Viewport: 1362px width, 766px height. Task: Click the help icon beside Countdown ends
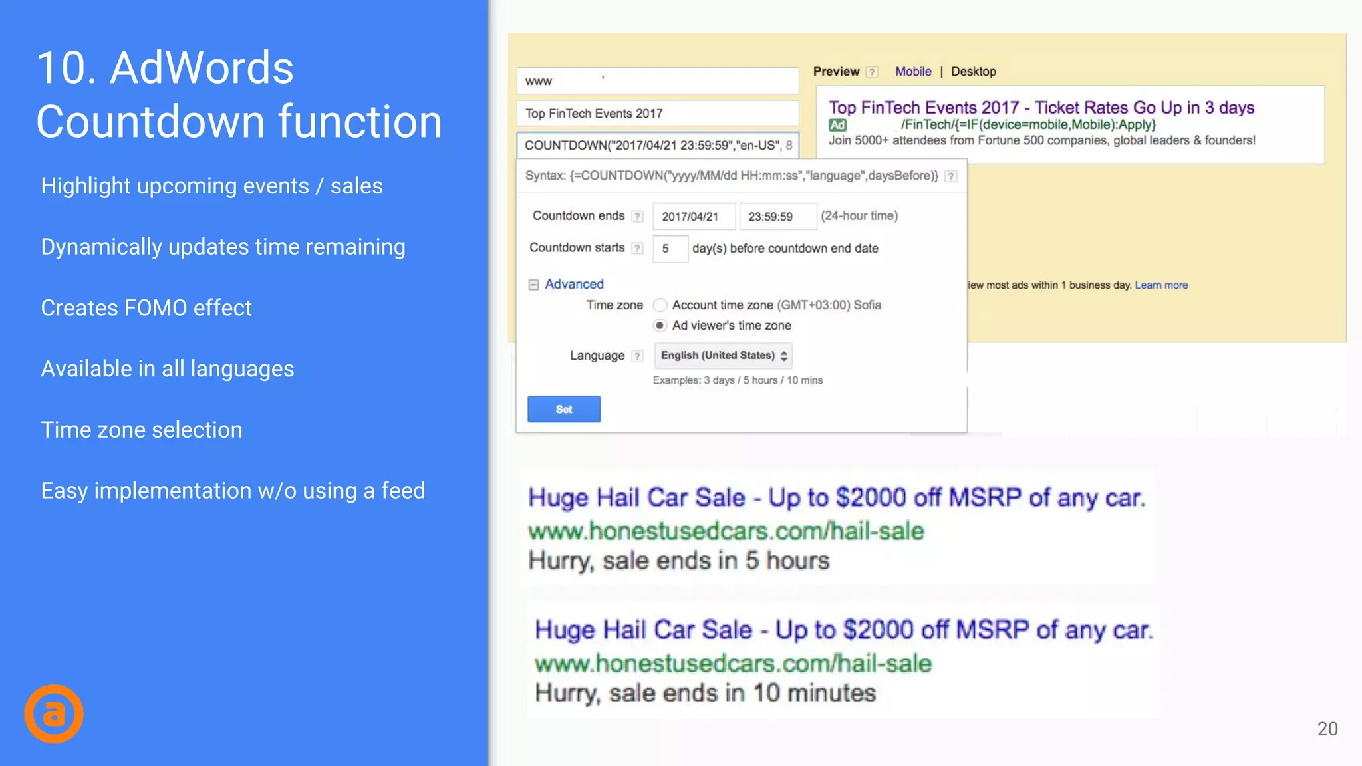(637, 217)
